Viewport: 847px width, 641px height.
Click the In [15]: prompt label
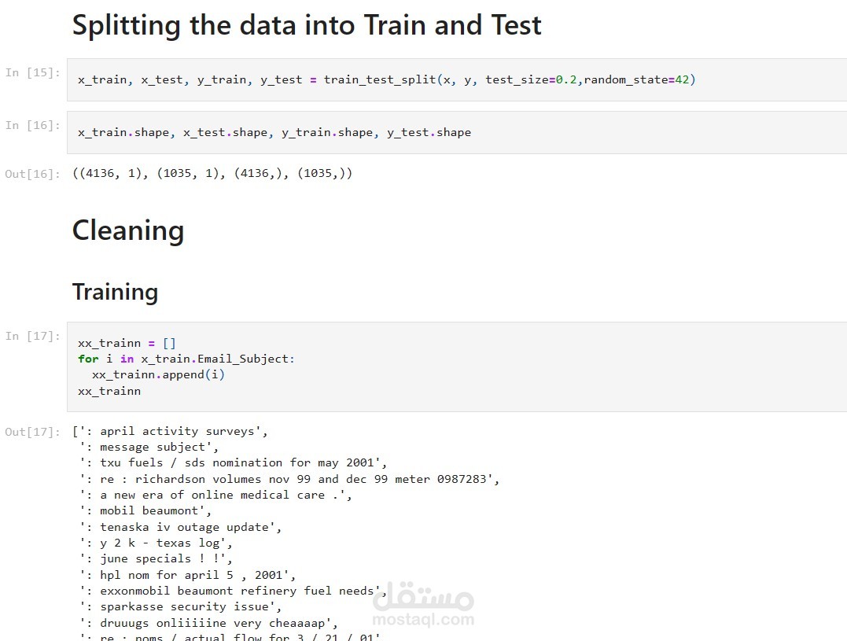click(x=32, y=72)
